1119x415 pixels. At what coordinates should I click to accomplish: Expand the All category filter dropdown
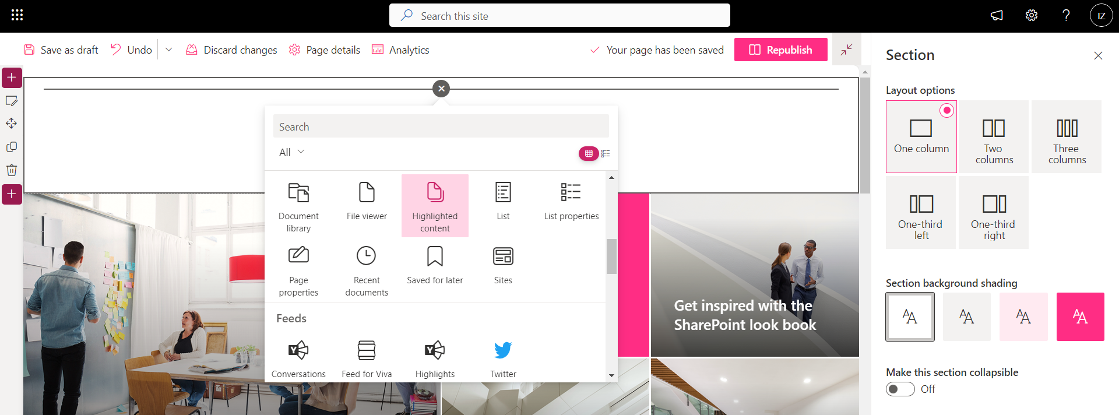(292, 152)
